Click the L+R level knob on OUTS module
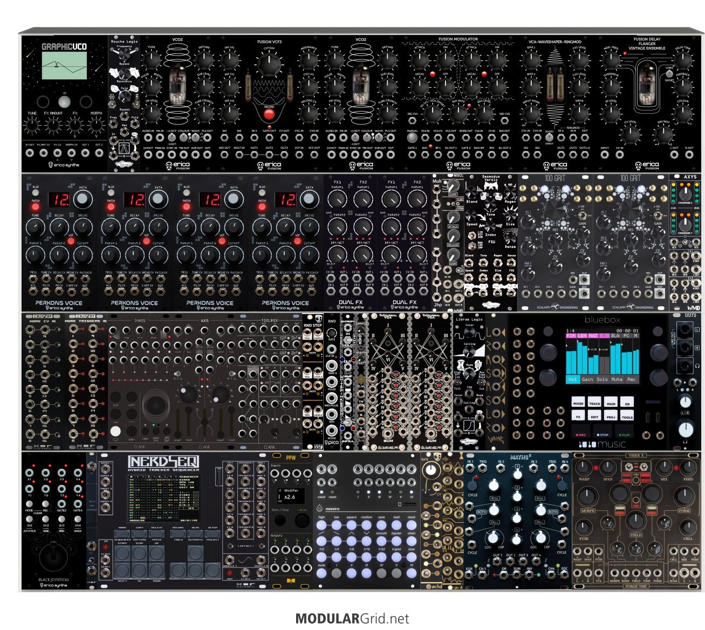The height and width of the screenshot is (630, 705). pos(685,401)
